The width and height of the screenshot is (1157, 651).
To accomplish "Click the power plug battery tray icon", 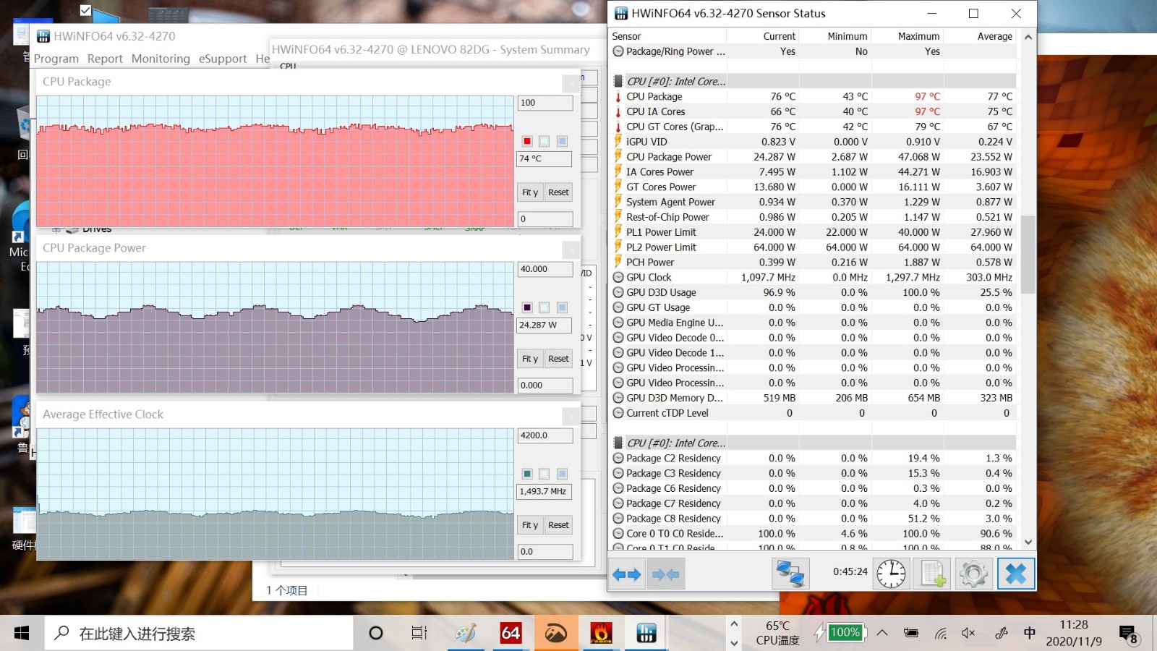I will [911, 634].
